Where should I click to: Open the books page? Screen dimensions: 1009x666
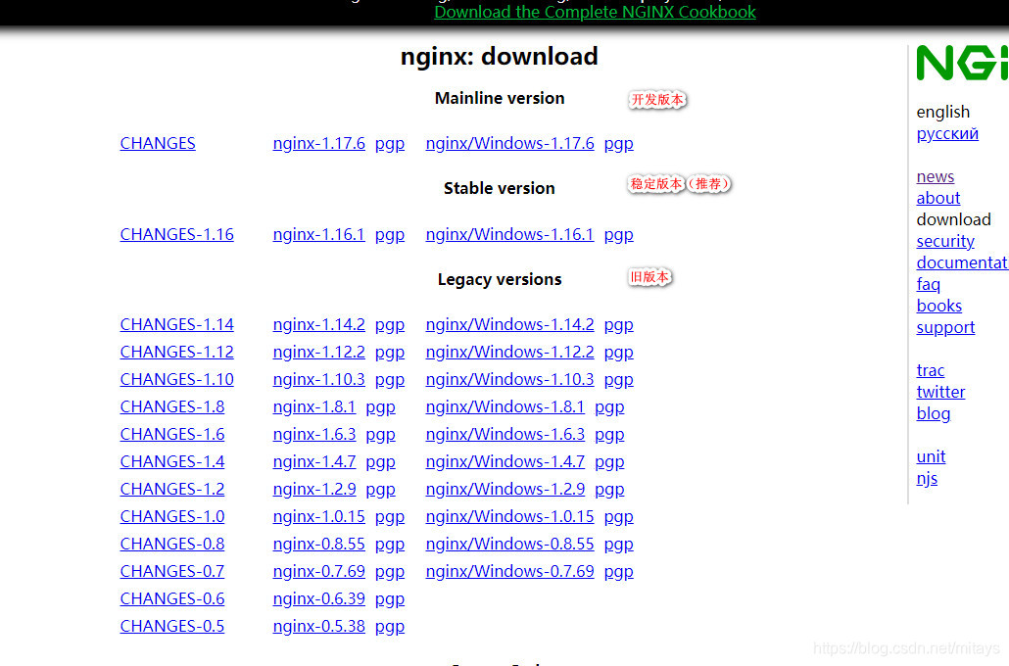pyautogui.click(x=938, y=306)
